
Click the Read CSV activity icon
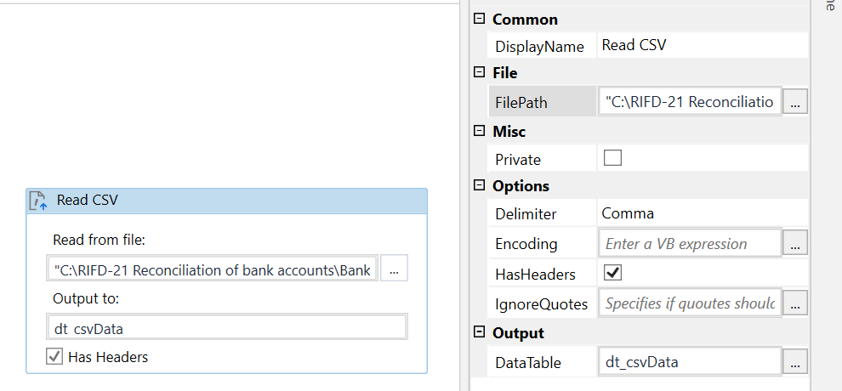point(37,201)
